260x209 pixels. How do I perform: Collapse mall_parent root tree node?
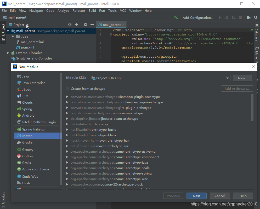coord(8,31)
